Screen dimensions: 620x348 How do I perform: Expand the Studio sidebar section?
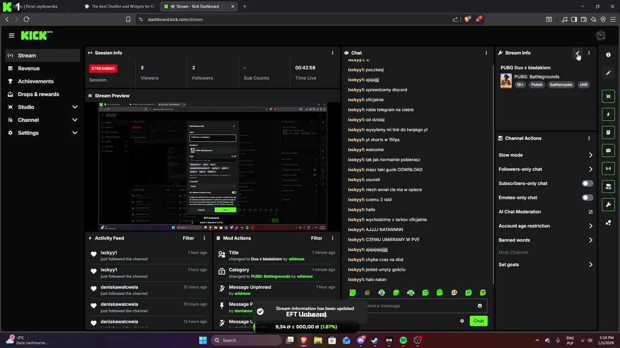(x=43, y=107)
